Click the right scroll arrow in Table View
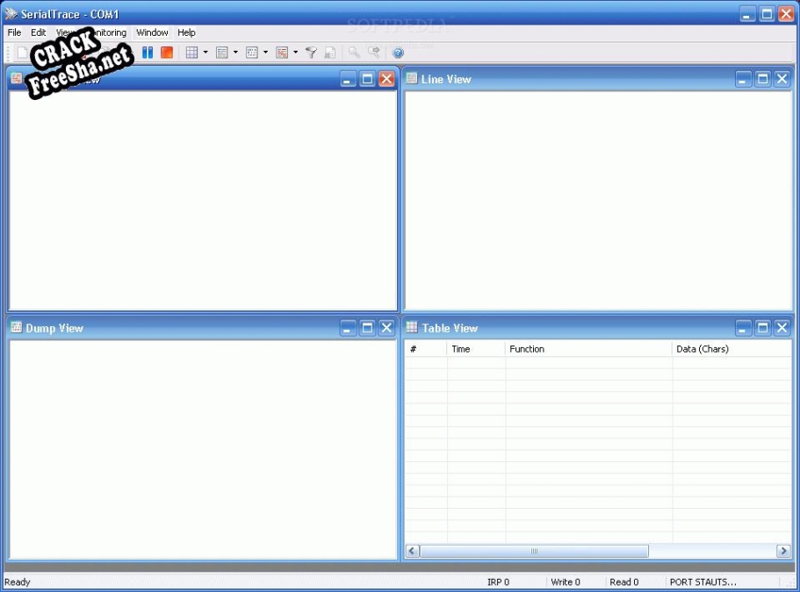Image resolution: width=800 pixels, height=592 pixels. [783, 552]
